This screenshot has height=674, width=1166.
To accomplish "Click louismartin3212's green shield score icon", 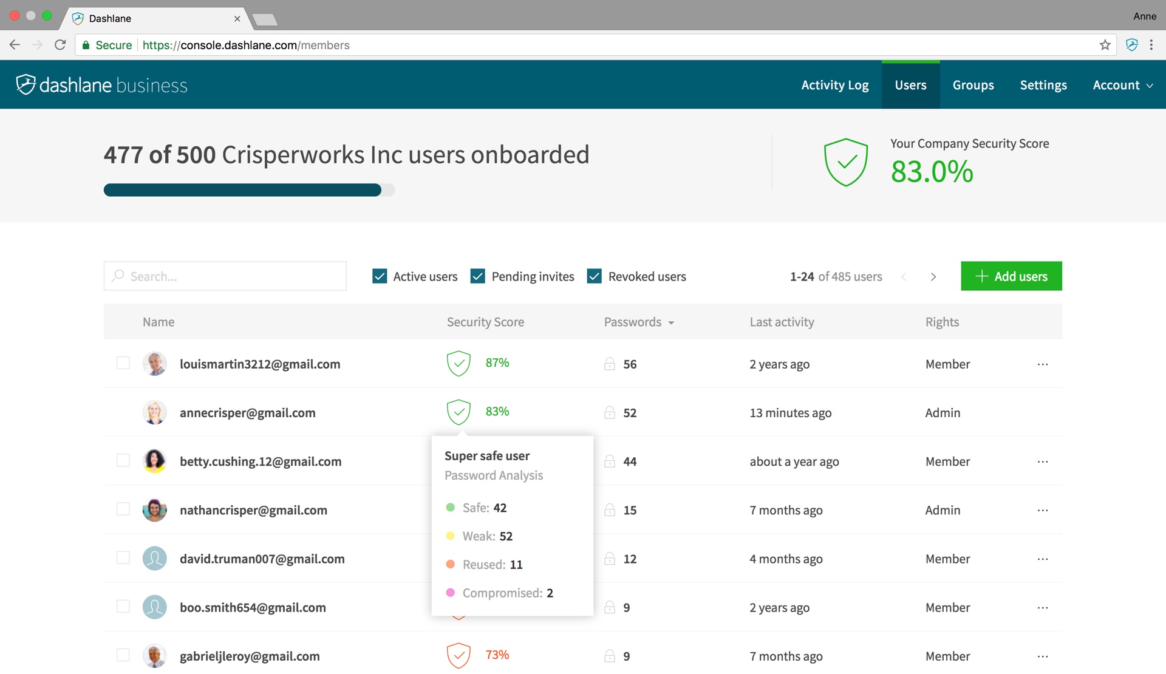I will [459, 364].
